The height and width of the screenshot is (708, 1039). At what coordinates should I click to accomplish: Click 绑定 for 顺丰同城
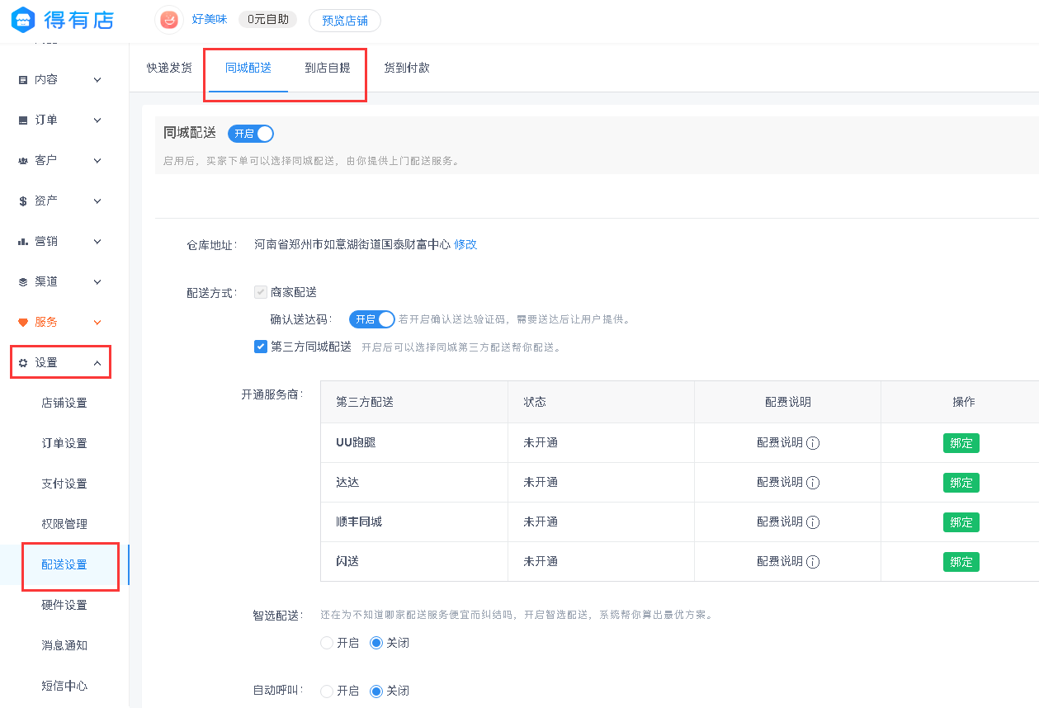tap(961, 522)
